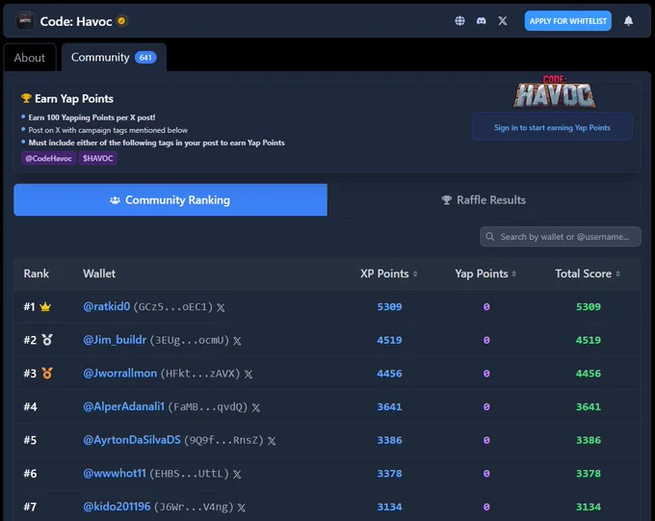Open @ratkid0 profile link
The width and height of the screenshot is (655, 521).
point(107,306)
